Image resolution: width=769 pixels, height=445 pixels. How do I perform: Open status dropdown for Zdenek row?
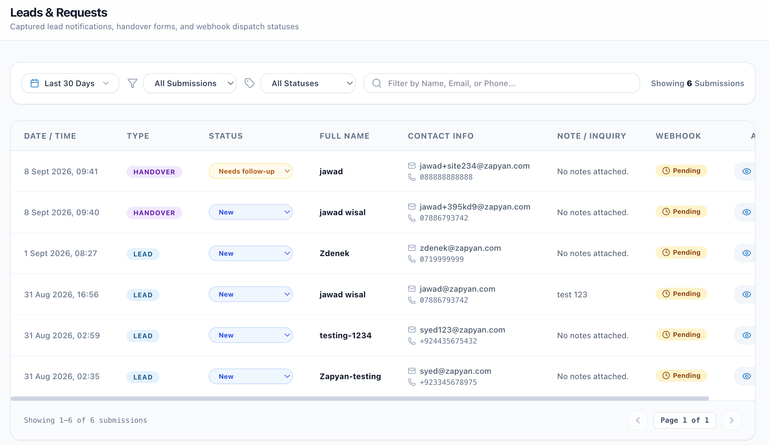coord(251,253)
